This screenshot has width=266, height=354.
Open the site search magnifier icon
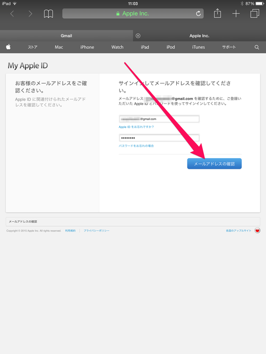257,47
